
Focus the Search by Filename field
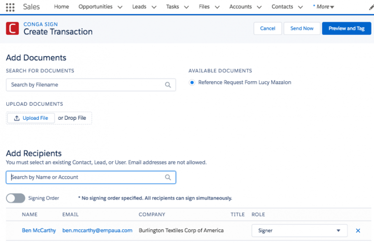85,85
